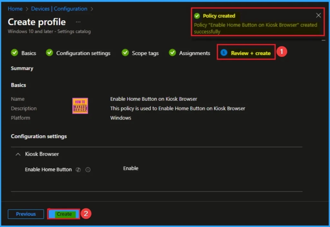This screenshot has height=227, width=330.
Task: Go to the Scope tags step
Action: [145, 53]
